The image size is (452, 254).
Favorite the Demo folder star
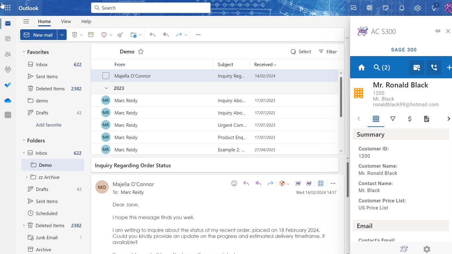(x=141, y=52)
